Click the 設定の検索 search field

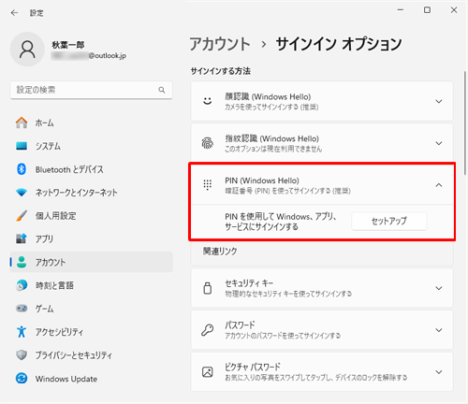click(91, 90)
